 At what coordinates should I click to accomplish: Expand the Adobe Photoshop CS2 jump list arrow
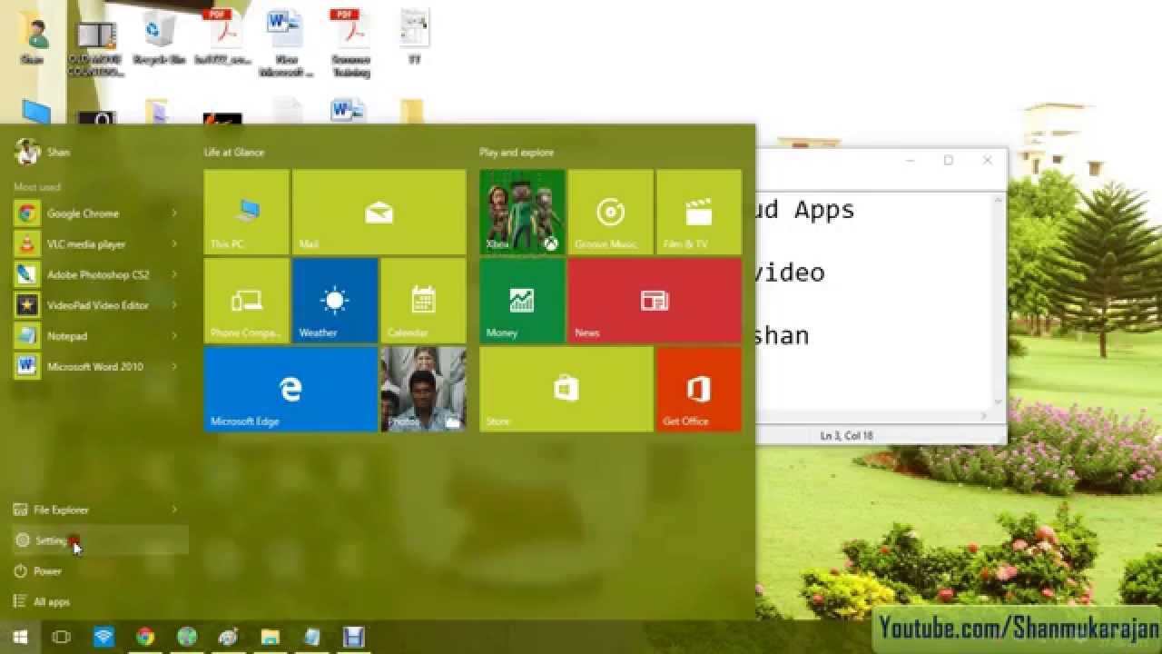[x=174, y=274]
